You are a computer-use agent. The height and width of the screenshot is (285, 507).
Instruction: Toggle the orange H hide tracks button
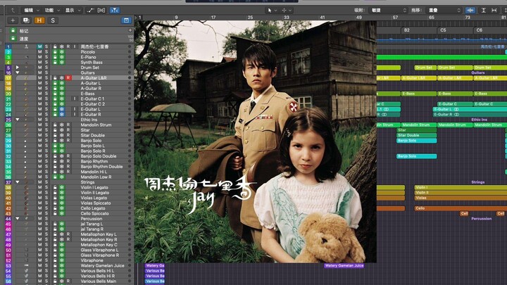[x=39, y=20]
